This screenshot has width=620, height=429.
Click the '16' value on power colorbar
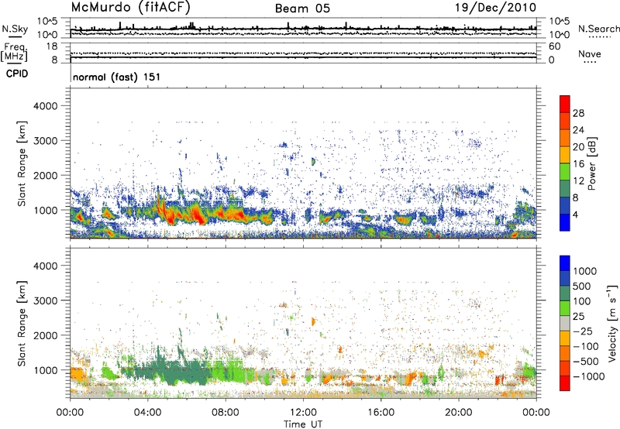click(x=578, y=164)
